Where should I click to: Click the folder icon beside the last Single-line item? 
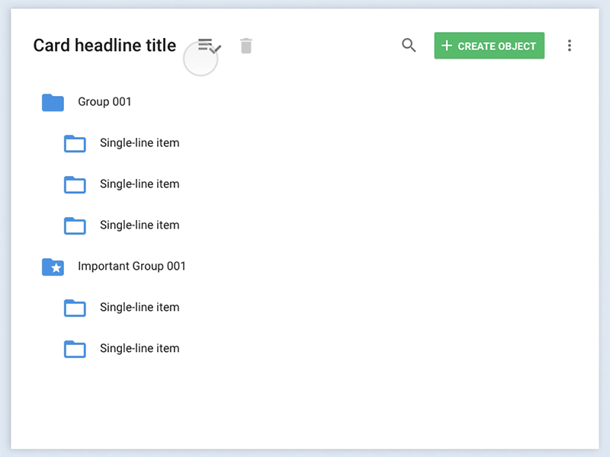(75, 349)
